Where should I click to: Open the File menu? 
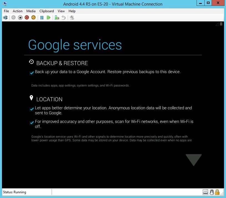[x=6, y=11]
